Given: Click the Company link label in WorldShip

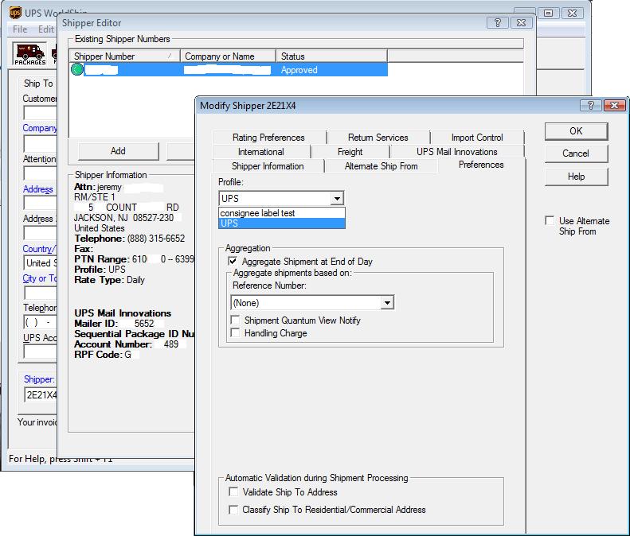Looking at the screenshot, I should [39, 128].
